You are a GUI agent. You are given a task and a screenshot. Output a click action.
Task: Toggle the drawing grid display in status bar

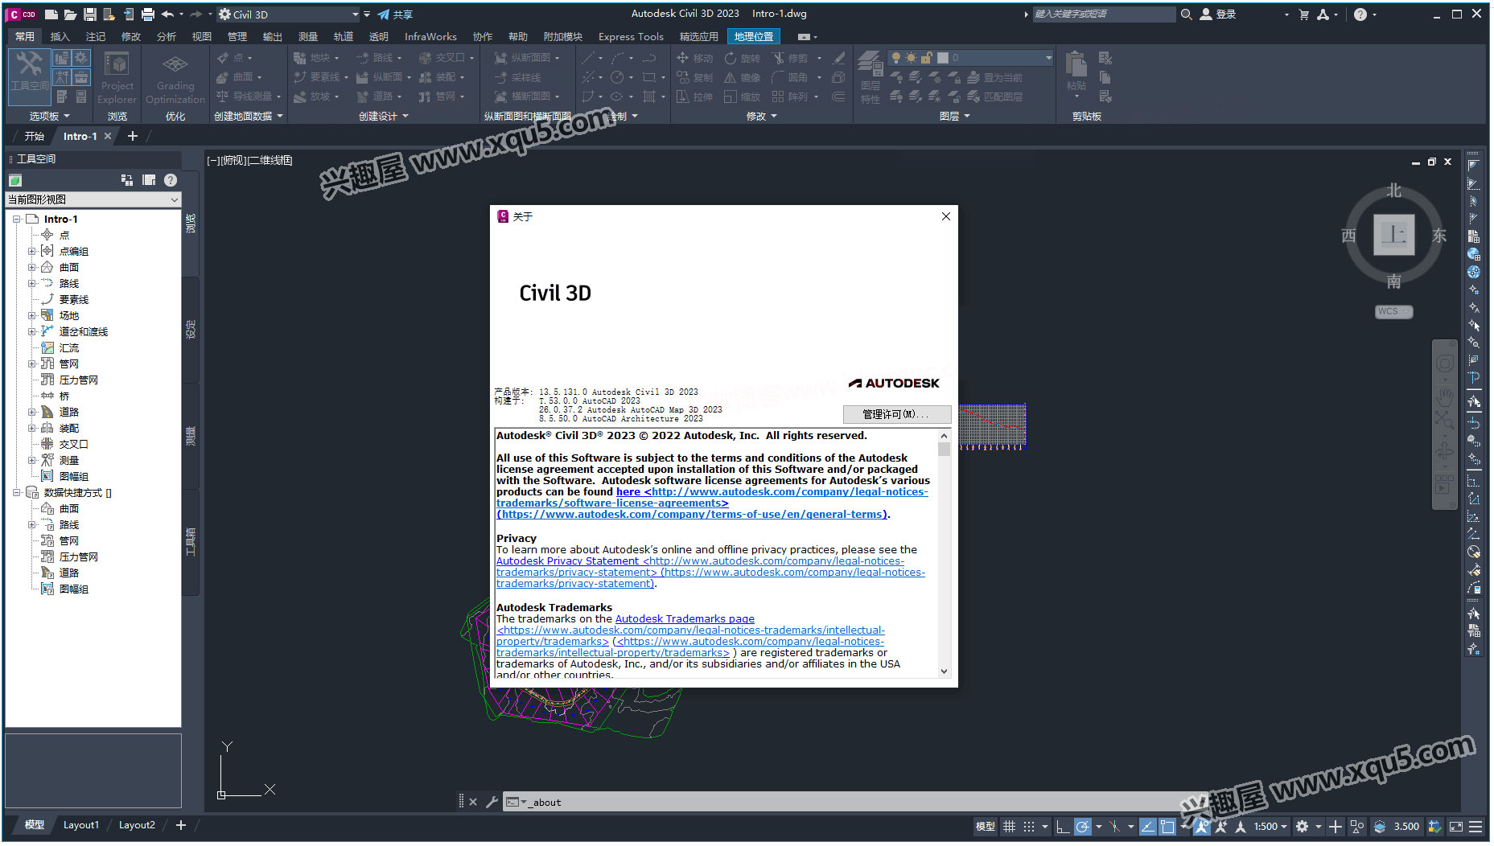click(1009, 826)
